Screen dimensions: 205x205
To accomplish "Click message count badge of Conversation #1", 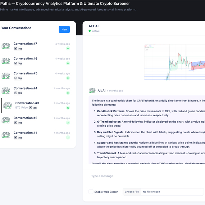I will pos(68,137).
